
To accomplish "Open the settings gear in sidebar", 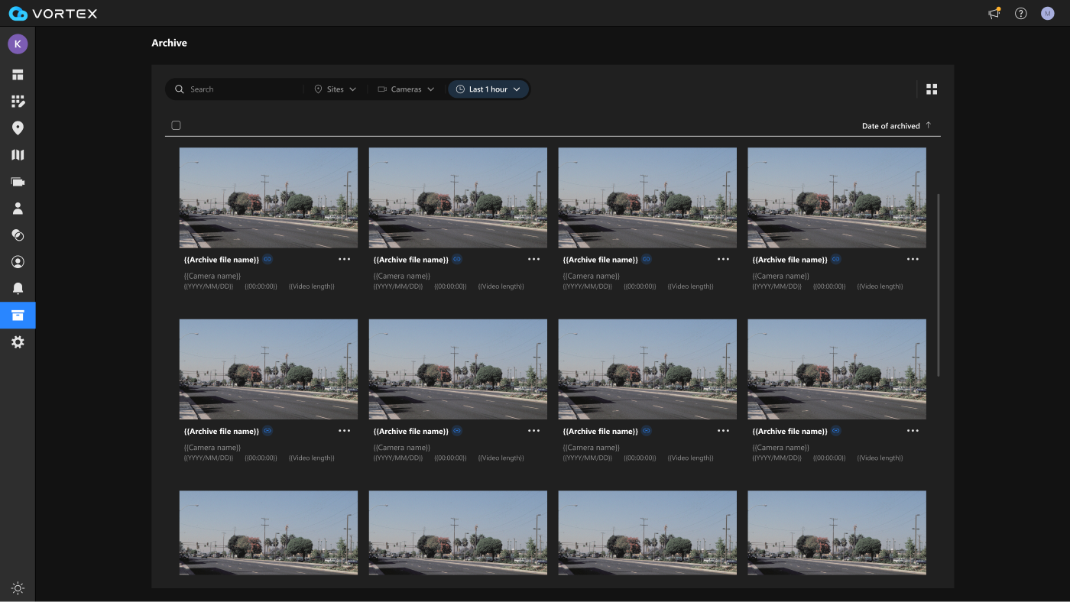I will [x=18, y=342].
